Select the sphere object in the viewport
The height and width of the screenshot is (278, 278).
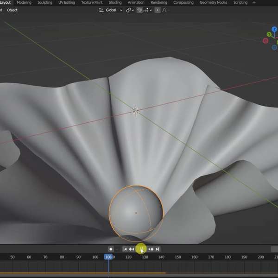(136, 213)
